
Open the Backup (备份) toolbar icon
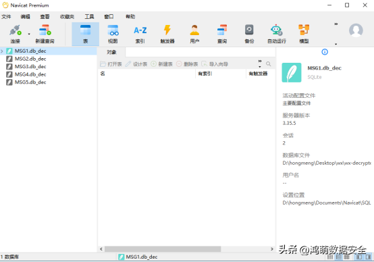tap(249, 34)
